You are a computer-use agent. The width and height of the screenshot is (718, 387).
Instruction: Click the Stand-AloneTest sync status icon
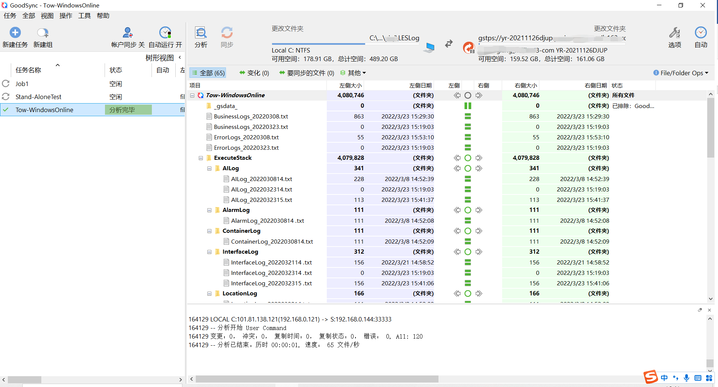(6, 97)
